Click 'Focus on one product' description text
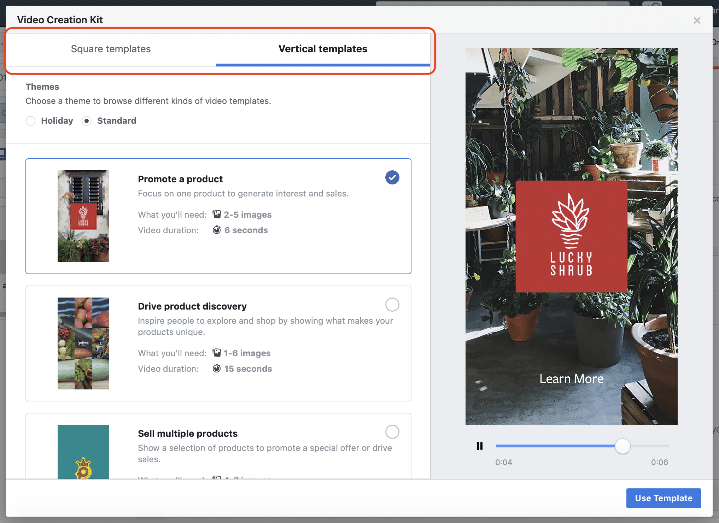The width and height of the screenshot is (719, 523). click(x=243, y=194)
